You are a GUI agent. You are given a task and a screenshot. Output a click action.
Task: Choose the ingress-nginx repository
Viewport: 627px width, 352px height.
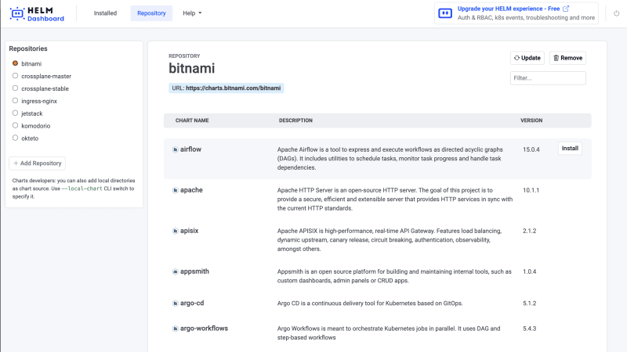(x=15, y=100)
